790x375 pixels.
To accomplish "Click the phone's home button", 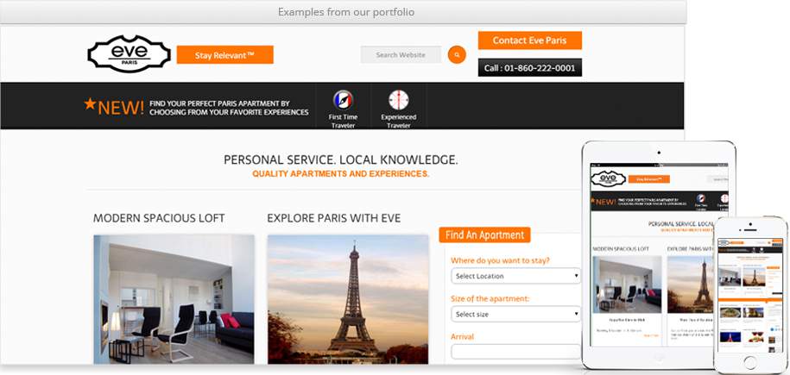I will [x=750, y=362].
